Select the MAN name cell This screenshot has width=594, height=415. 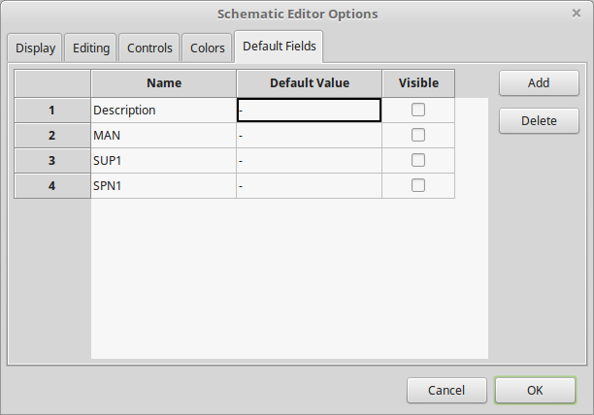[163, 135]
